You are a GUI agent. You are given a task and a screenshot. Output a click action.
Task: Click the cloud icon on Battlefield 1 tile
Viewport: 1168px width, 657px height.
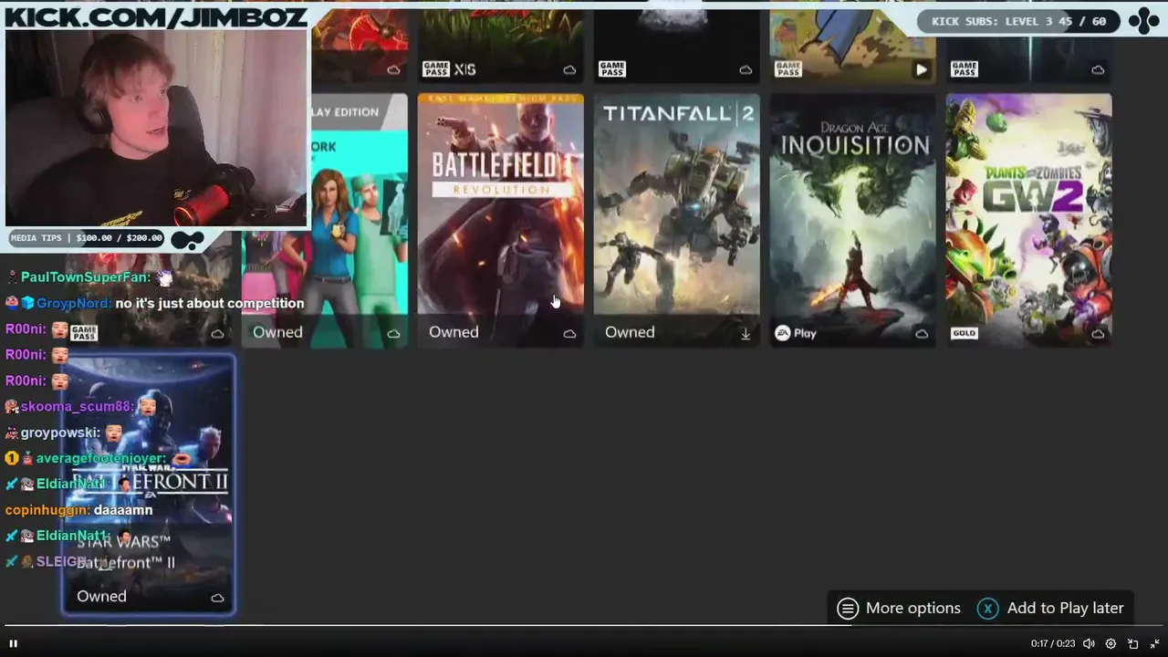point(569,334)
